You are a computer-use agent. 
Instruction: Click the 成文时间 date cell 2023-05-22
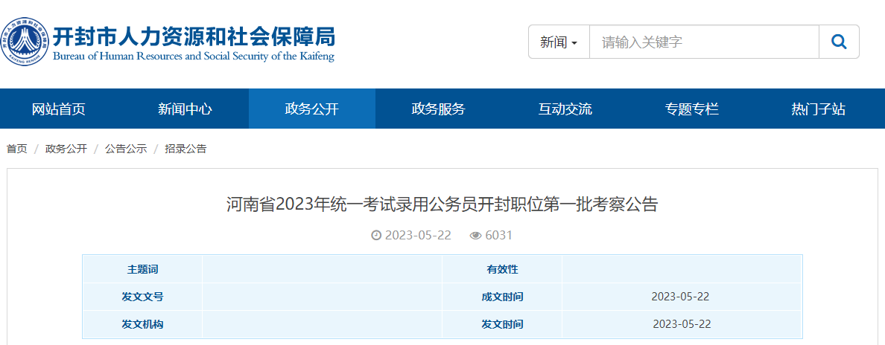(x=680, y=297)
